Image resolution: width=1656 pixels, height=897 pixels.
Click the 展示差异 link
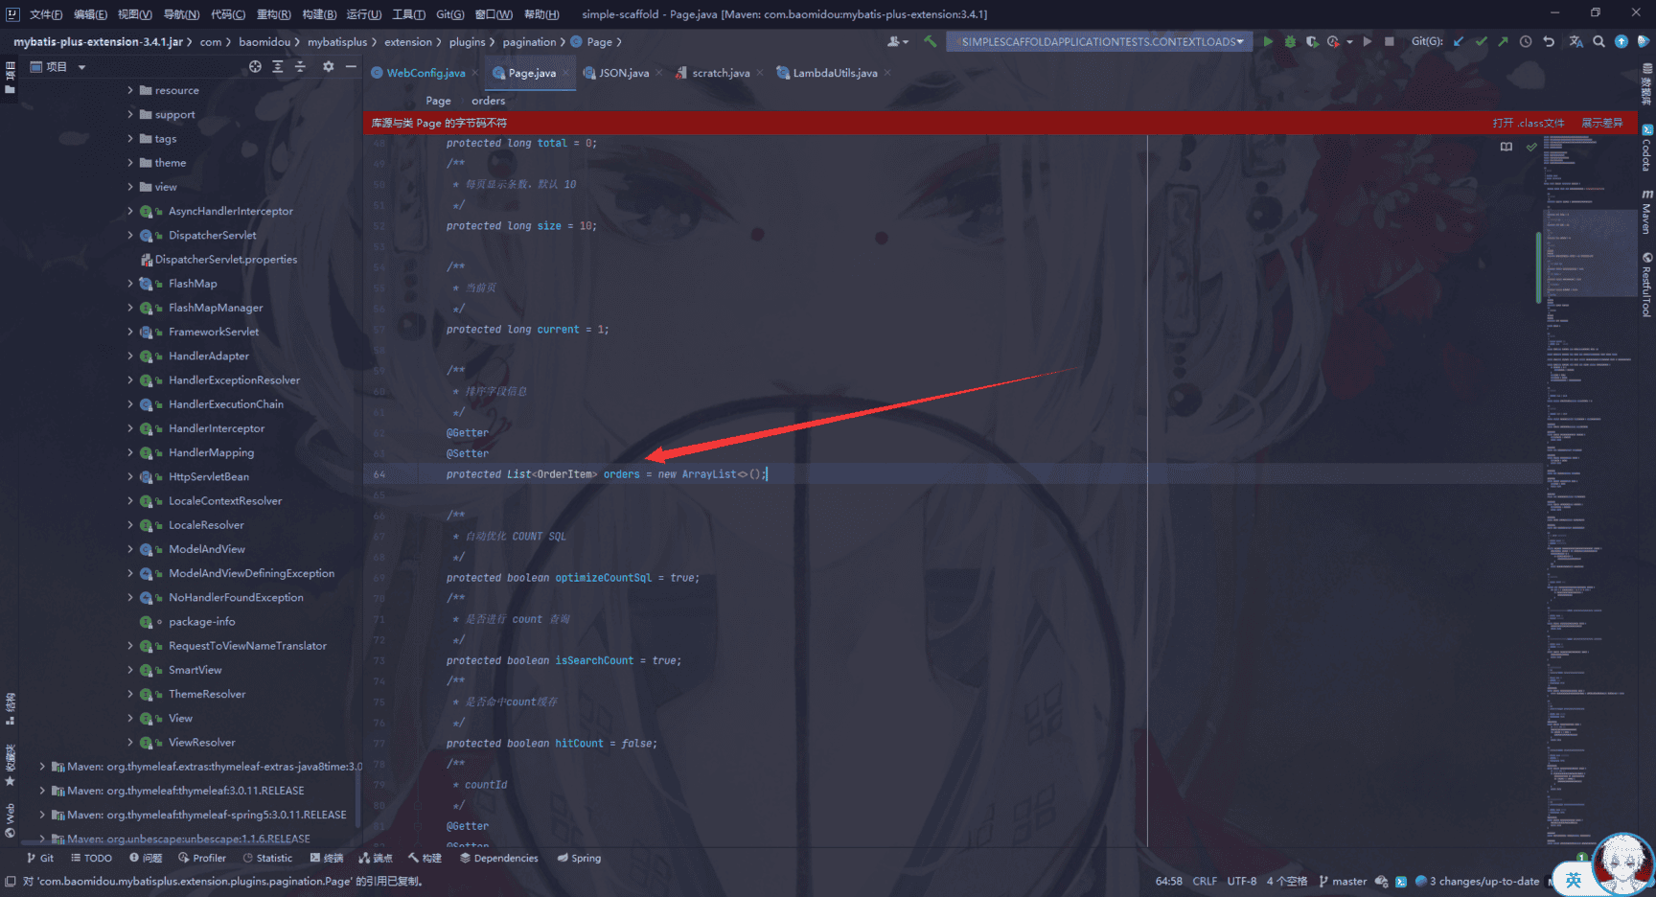1601,124
